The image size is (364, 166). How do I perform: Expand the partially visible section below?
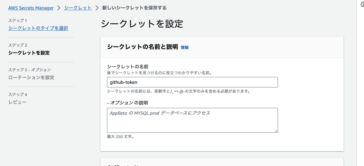pyautogui.click(x=127, y=164)
